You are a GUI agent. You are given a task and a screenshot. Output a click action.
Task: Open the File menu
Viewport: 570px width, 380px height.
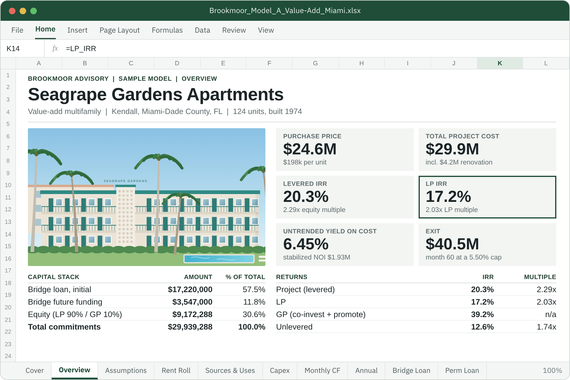[x=17, y=30]
